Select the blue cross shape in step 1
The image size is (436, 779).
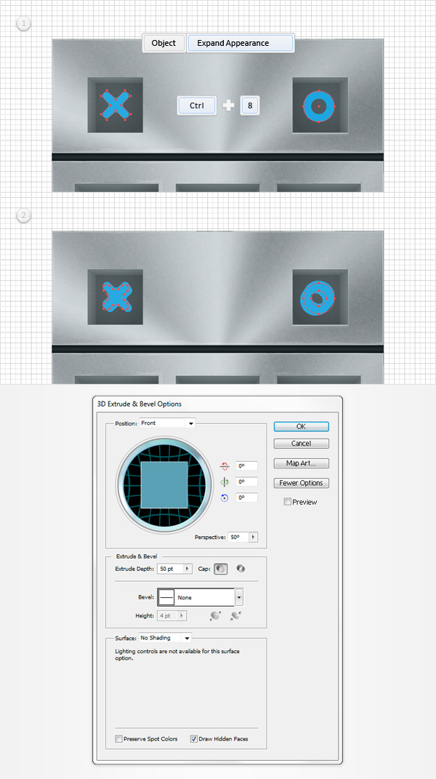pos(116,105)
